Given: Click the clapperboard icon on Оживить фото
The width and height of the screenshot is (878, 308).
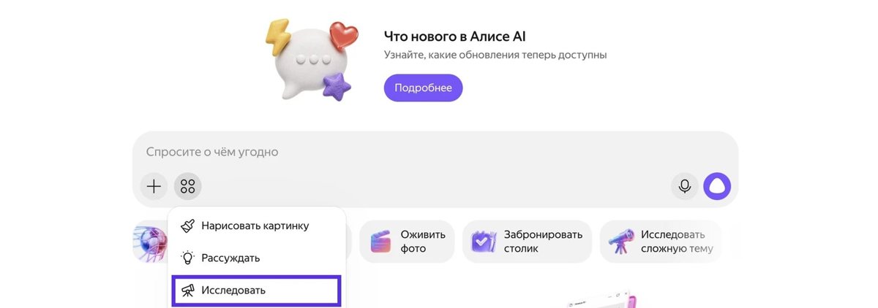Looking at the screenshot, I should click(380, 242).
